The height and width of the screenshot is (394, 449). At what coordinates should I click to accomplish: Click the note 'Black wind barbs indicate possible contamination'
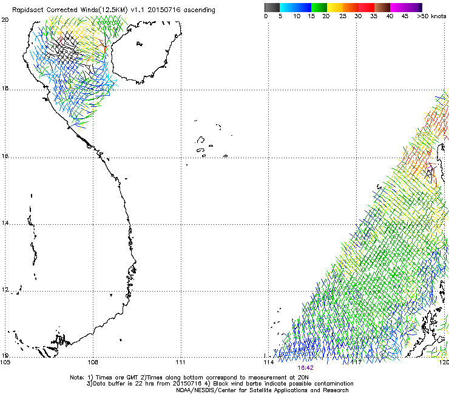click(x=283, y=384)
